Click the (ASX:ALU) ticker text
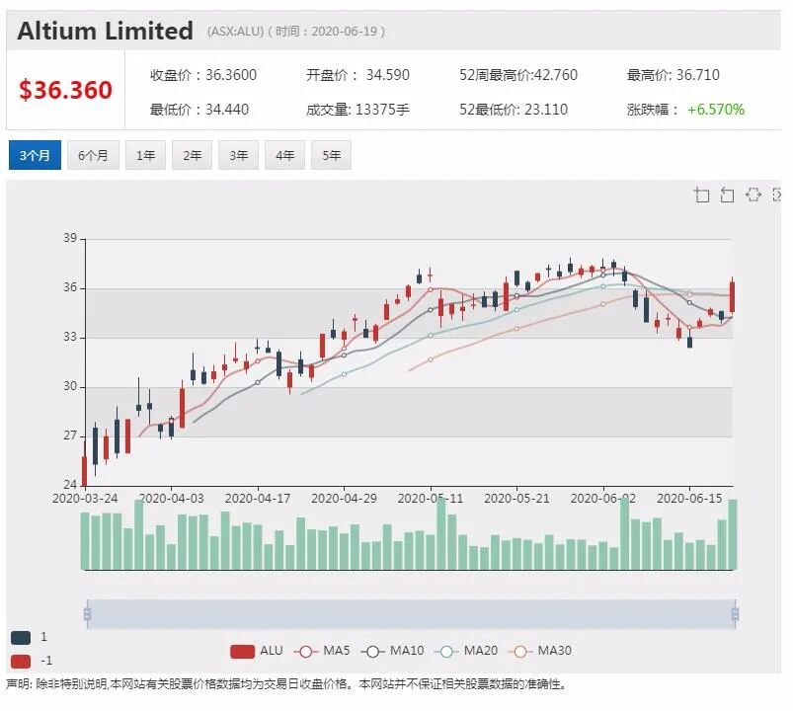 [x=235, y=32]
